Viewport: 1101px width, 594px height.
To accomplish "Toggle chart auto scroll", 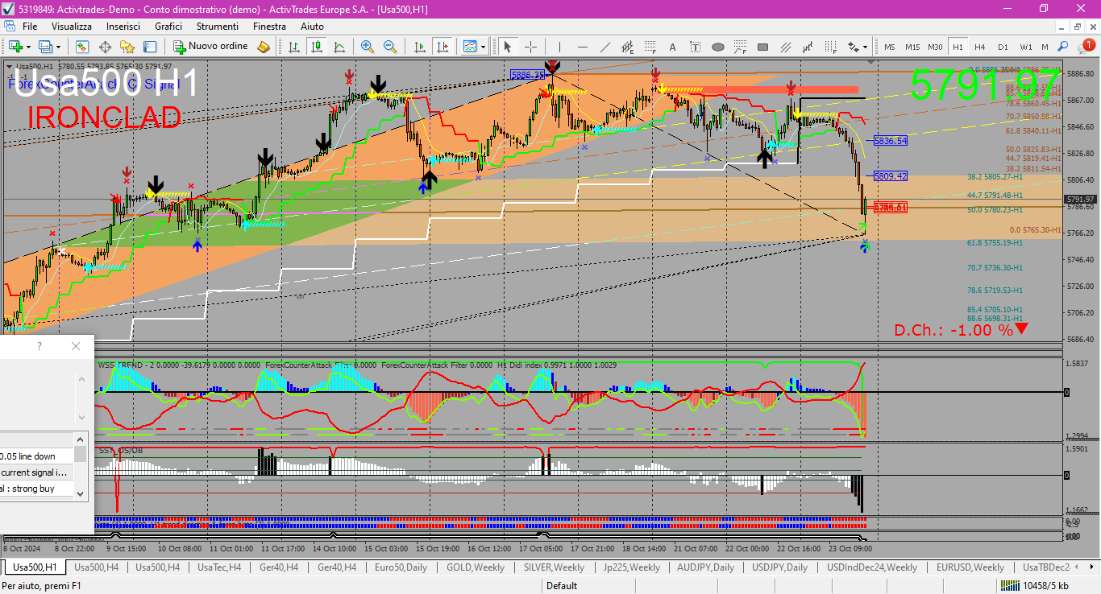I will (419, 47).
